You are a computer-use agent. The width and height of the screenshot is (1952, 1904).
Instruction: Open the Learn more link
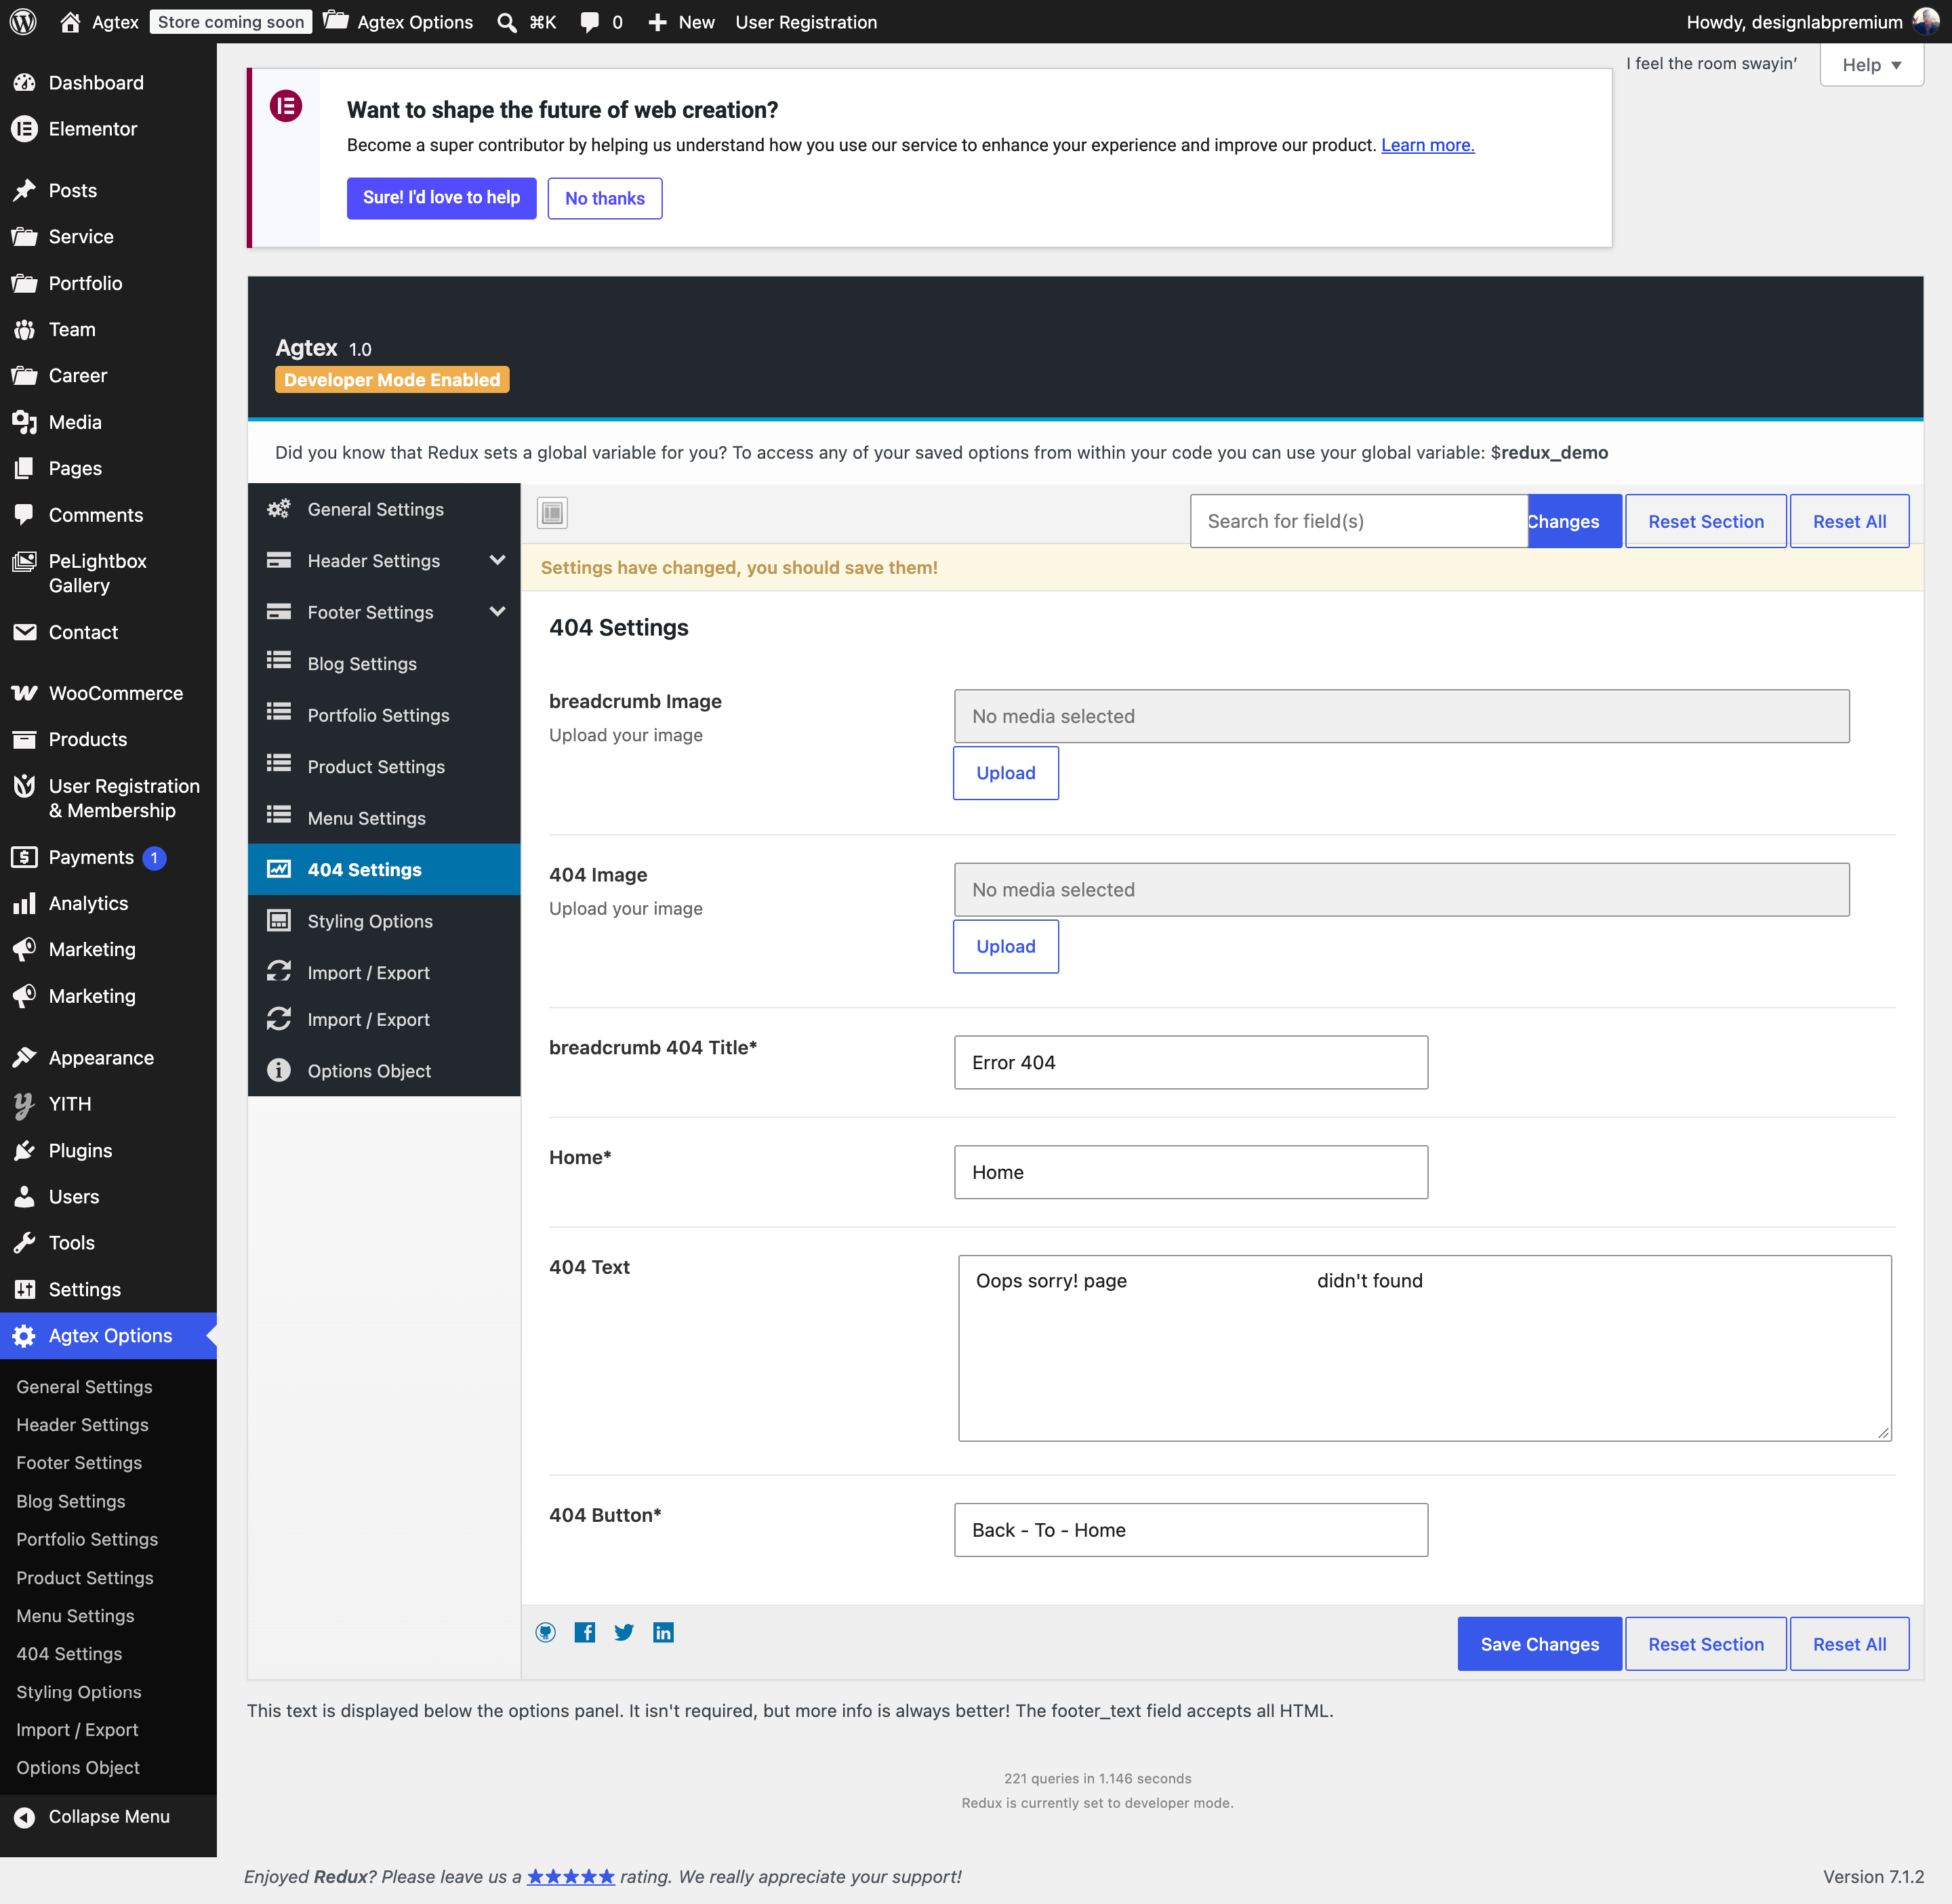click(x=1427, y=145)
